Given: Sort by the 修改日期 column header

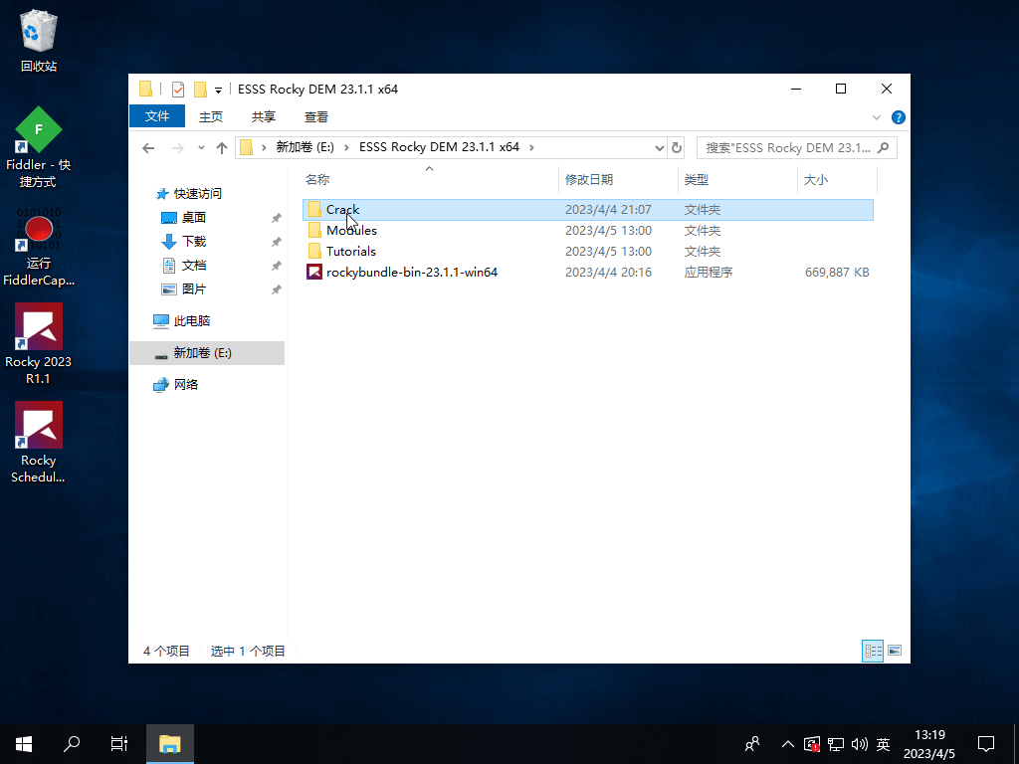Looking at the screenshot, I should pos(618,179).
